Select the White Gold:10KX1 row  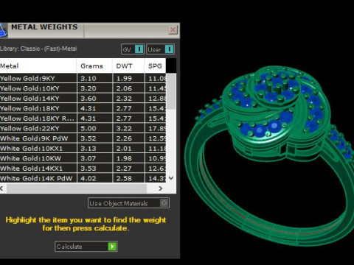(x=83, y=149)
